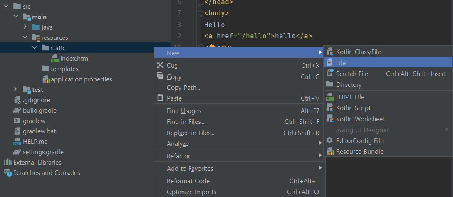
Task: Choose Copy Path... in context menu
Action: click(239, 88)
